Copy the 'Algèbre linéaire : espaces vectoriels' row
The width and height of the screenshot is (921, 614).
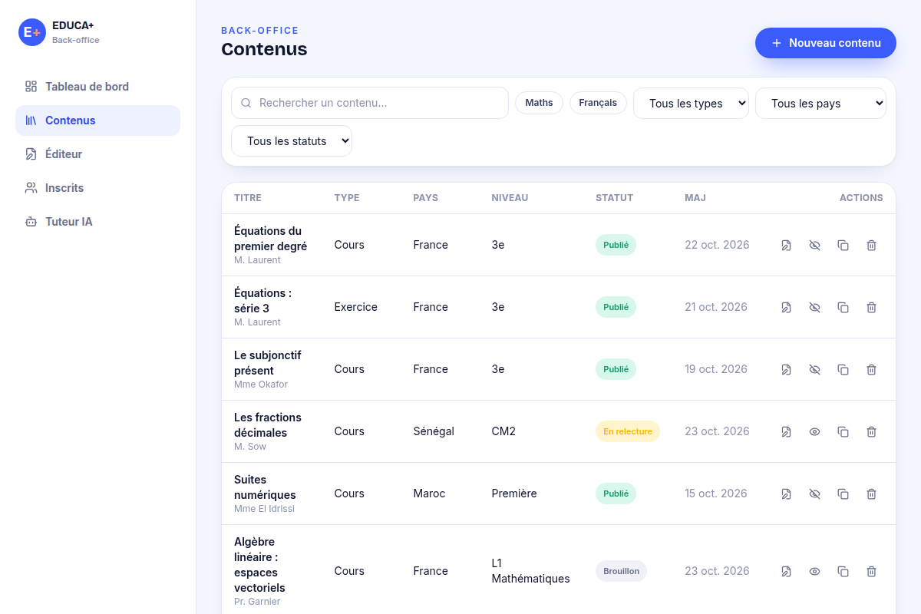(x=843, y=571)
